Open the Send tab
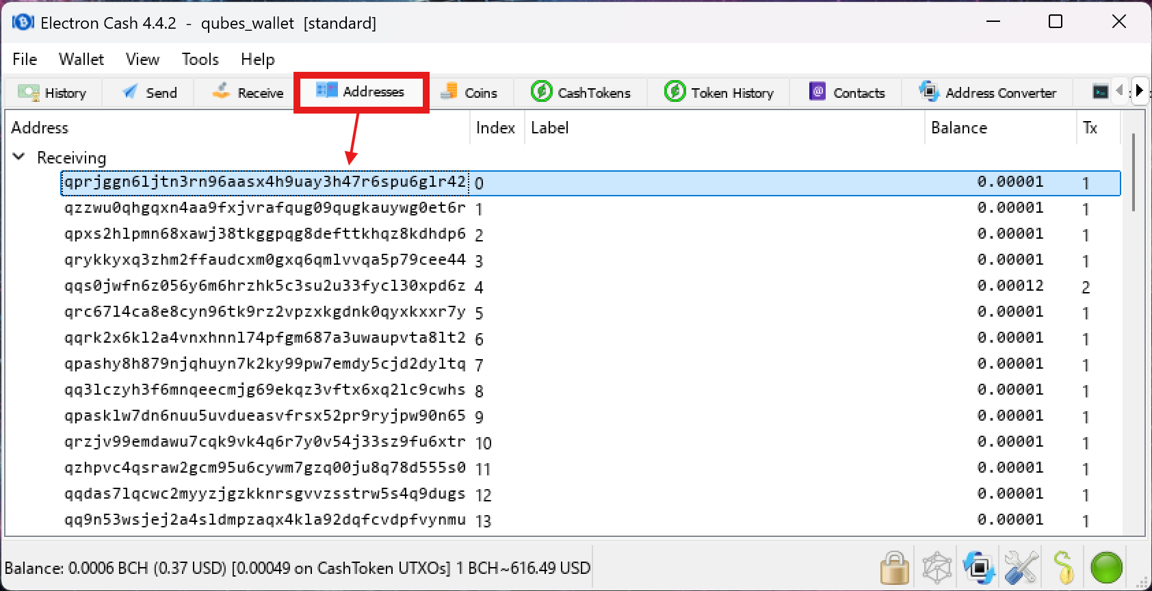This screenshot has width=1152, height=591. point(149,92)
